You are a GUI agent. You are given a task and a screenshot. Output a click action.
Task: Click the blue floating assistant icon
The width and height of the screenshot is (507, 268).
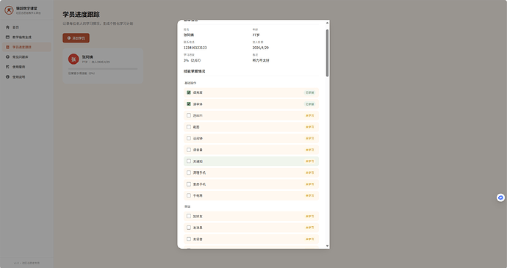pos(500,198)
